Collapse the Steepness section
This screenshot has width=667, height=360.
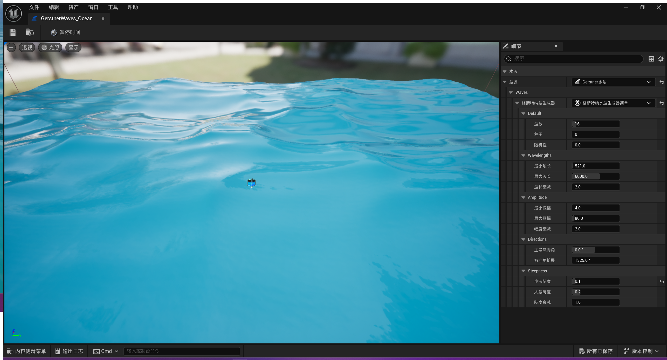tap(523, 271)
